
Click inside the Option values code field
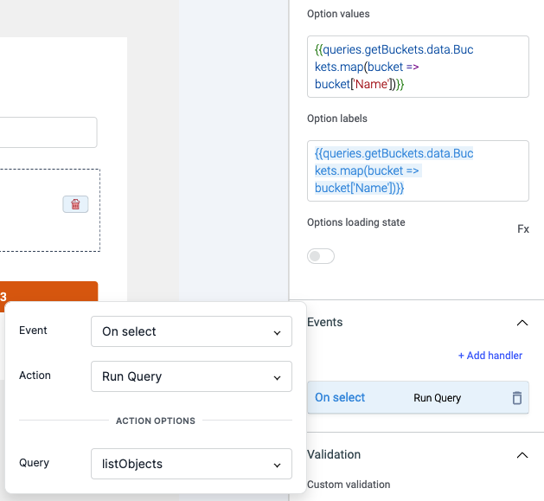[x=418, y=67]
